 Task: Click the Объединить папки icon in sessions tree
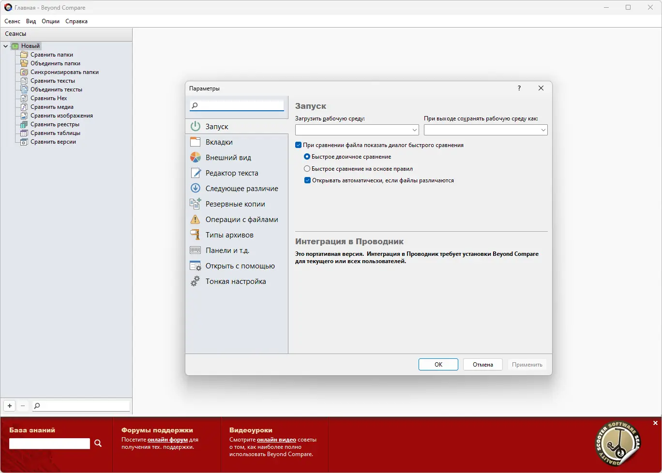[x=24, y=63]
